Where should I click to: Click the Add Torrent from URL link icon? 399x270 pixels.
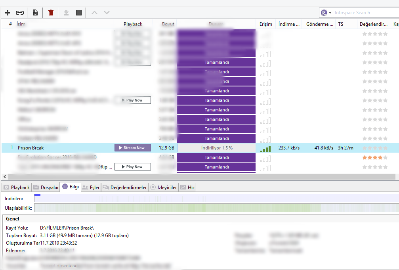[19, 12]
